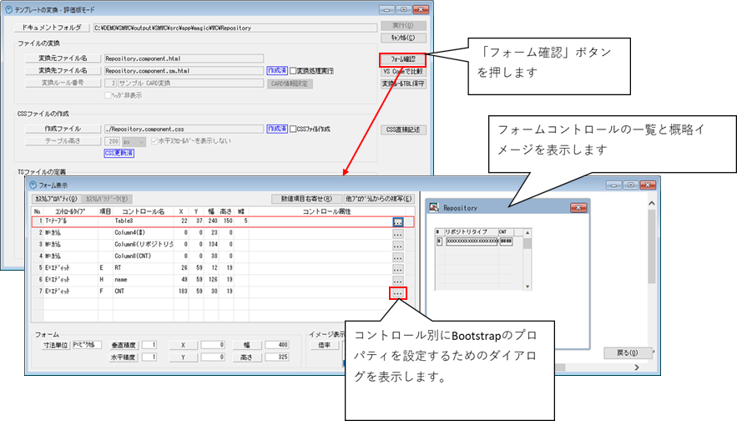This screenshot has width=737, height=421.
Task: Open the px unit dropdown
Action: (x=140, y=141)
